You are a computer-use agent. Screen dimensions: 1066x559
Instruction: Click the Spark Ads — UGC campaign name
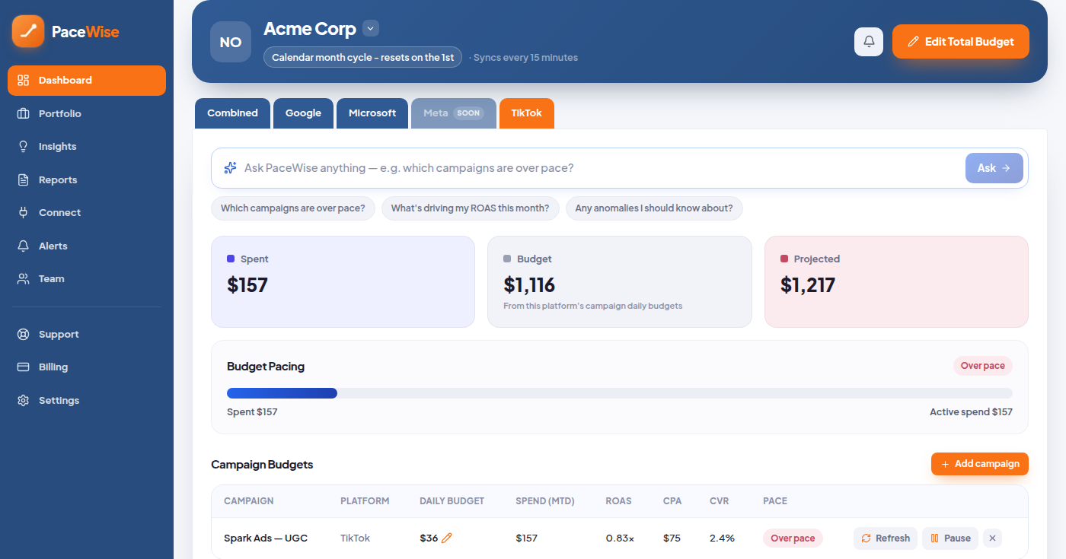(x=266, y=538)
